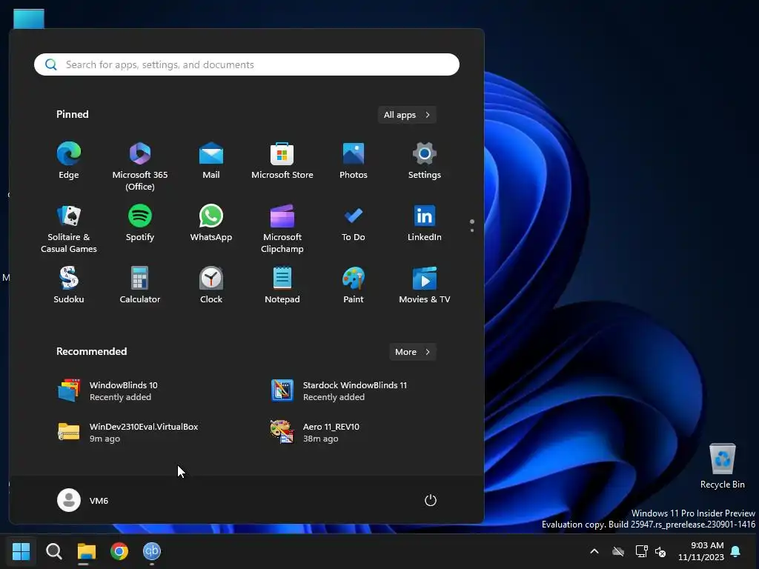Show hidden tray icons chevron
The height and width of the screenshot is (569, 759).
[x=594, y=551]
